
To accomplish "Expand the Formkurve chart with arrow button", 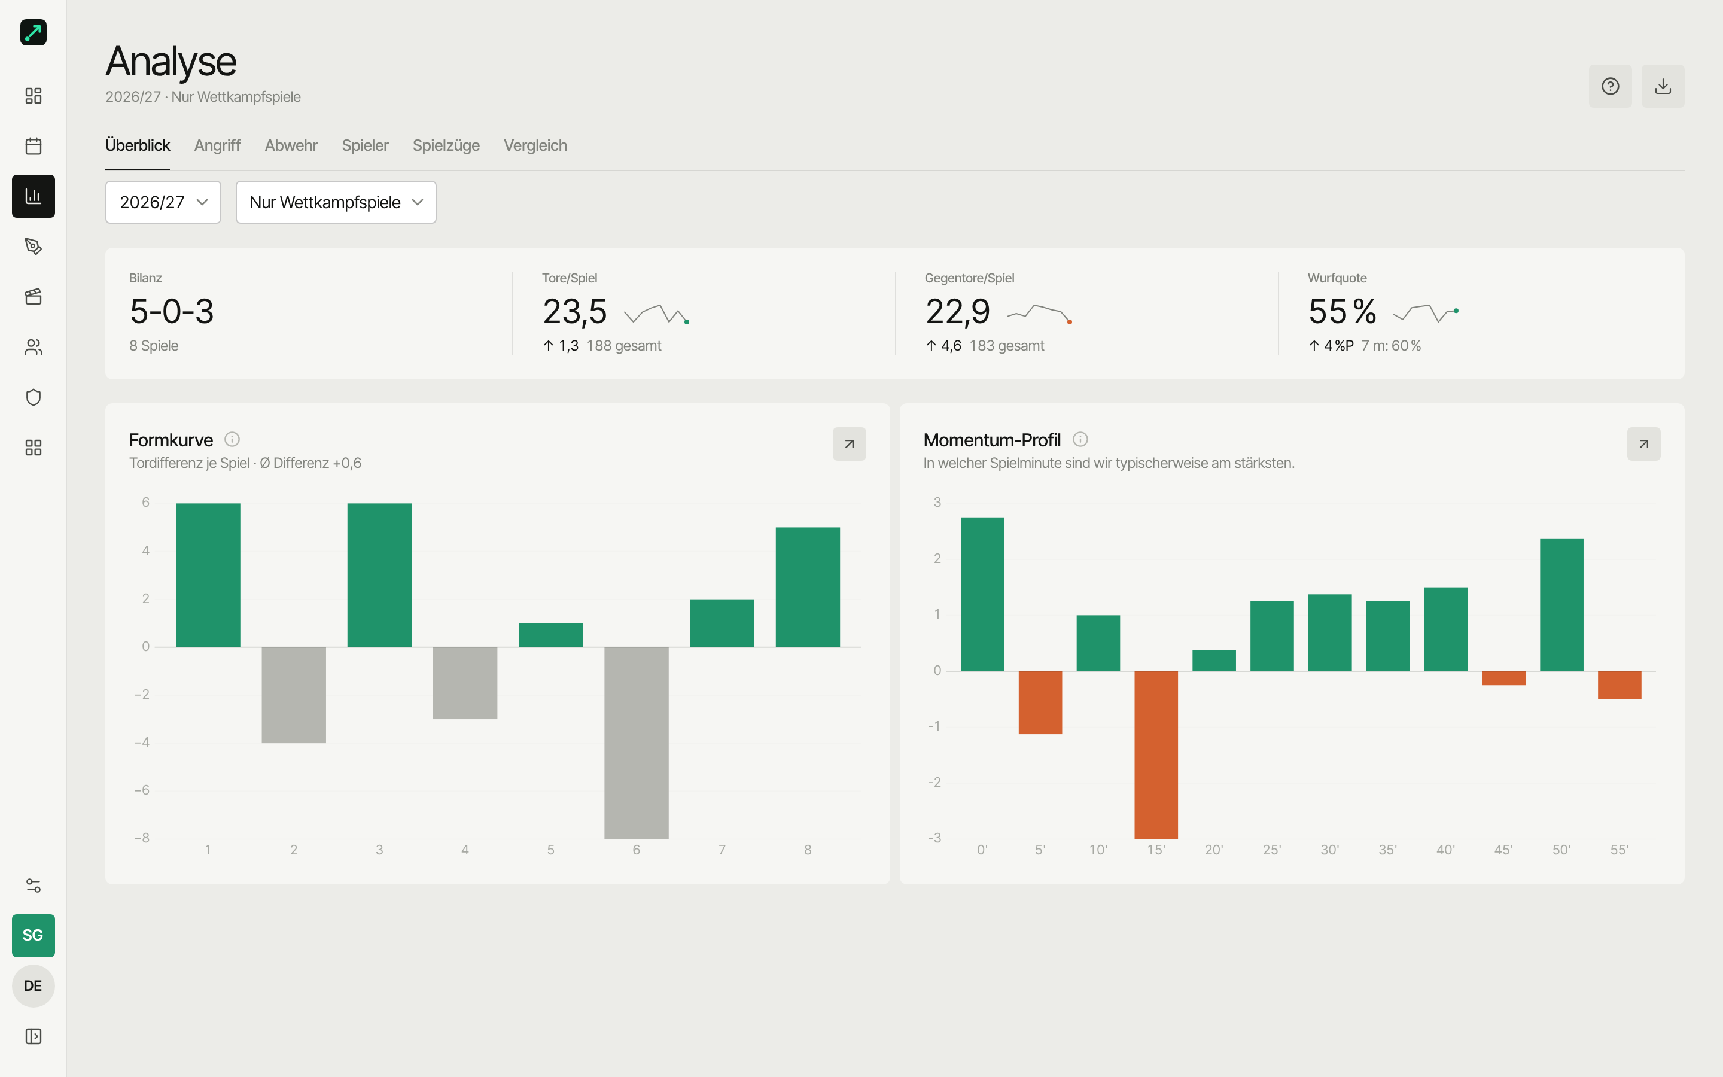I will (x=849, y=444).
